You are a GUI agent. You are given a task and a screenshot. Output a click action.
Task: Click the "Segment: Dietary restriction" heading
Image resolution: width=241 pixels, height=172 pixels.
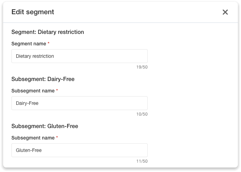(48, 32)
